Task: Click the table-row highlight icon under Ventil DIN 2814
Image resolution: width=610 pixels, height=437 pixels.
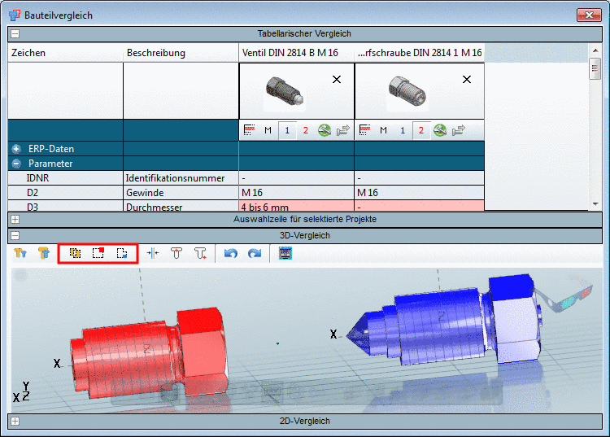Action: pyautogui.click(x=249, y=130)
